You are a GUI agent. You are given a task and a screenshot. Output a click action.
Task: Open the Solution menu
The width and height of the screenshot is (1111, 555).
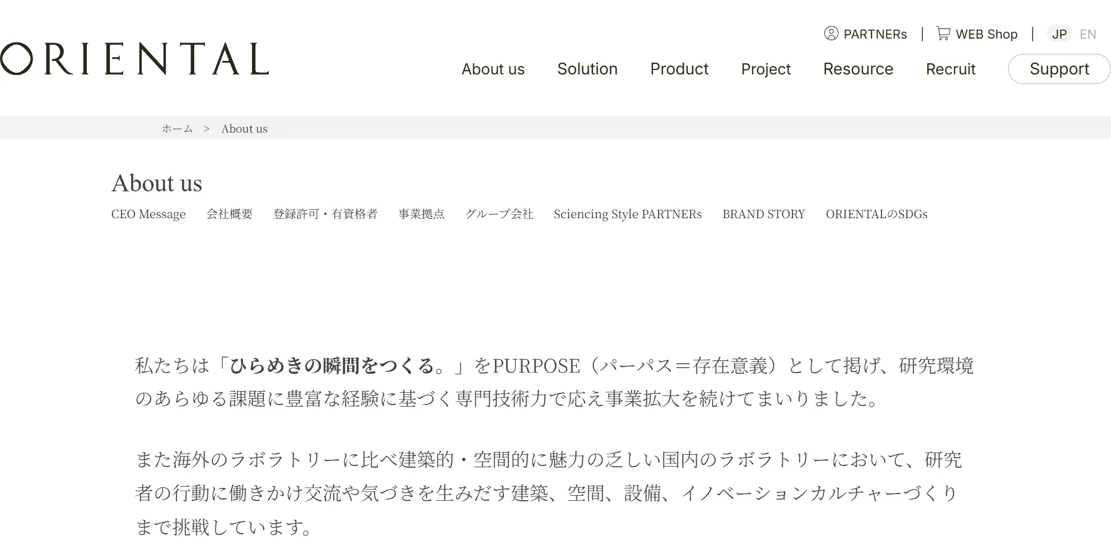(x=587, y=69)
